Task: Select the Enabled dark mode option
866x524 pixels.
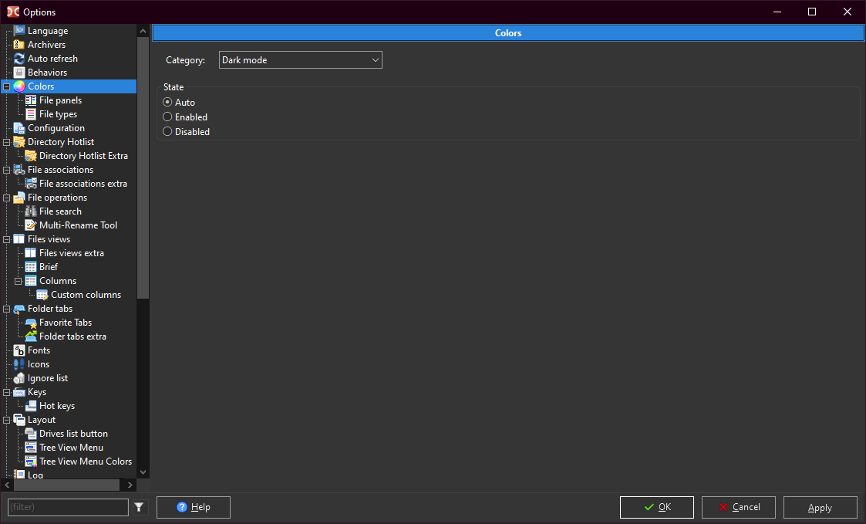Action: click(167, 117)
